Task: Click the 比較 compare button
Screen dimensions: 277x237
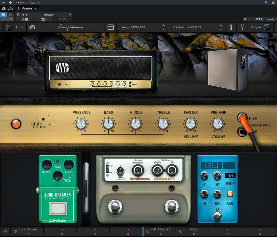Action: (25, 19)
